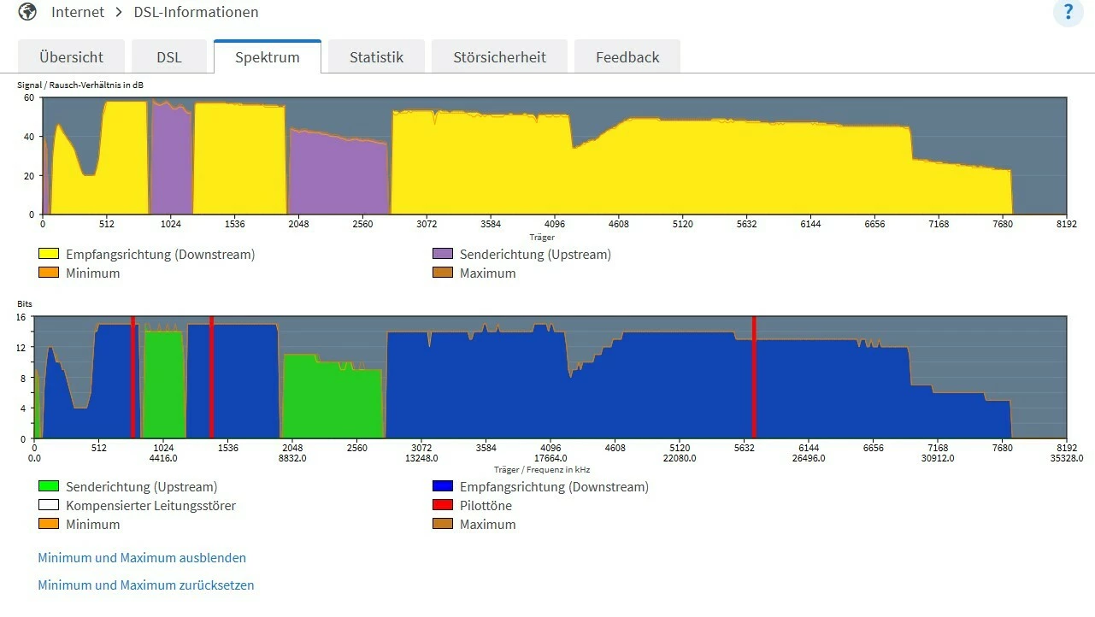Click Minimum und Maximum ausblenden link

click(x=142, y=557)
